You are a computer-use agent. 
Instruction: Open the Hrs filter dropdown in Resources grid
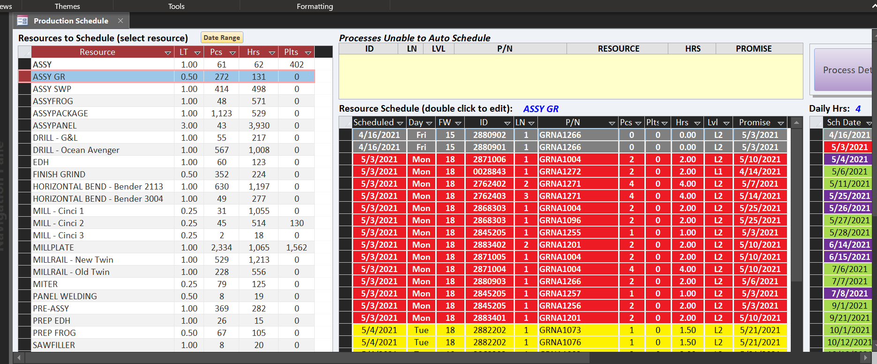pyautogui.click(x=272, y=53)
